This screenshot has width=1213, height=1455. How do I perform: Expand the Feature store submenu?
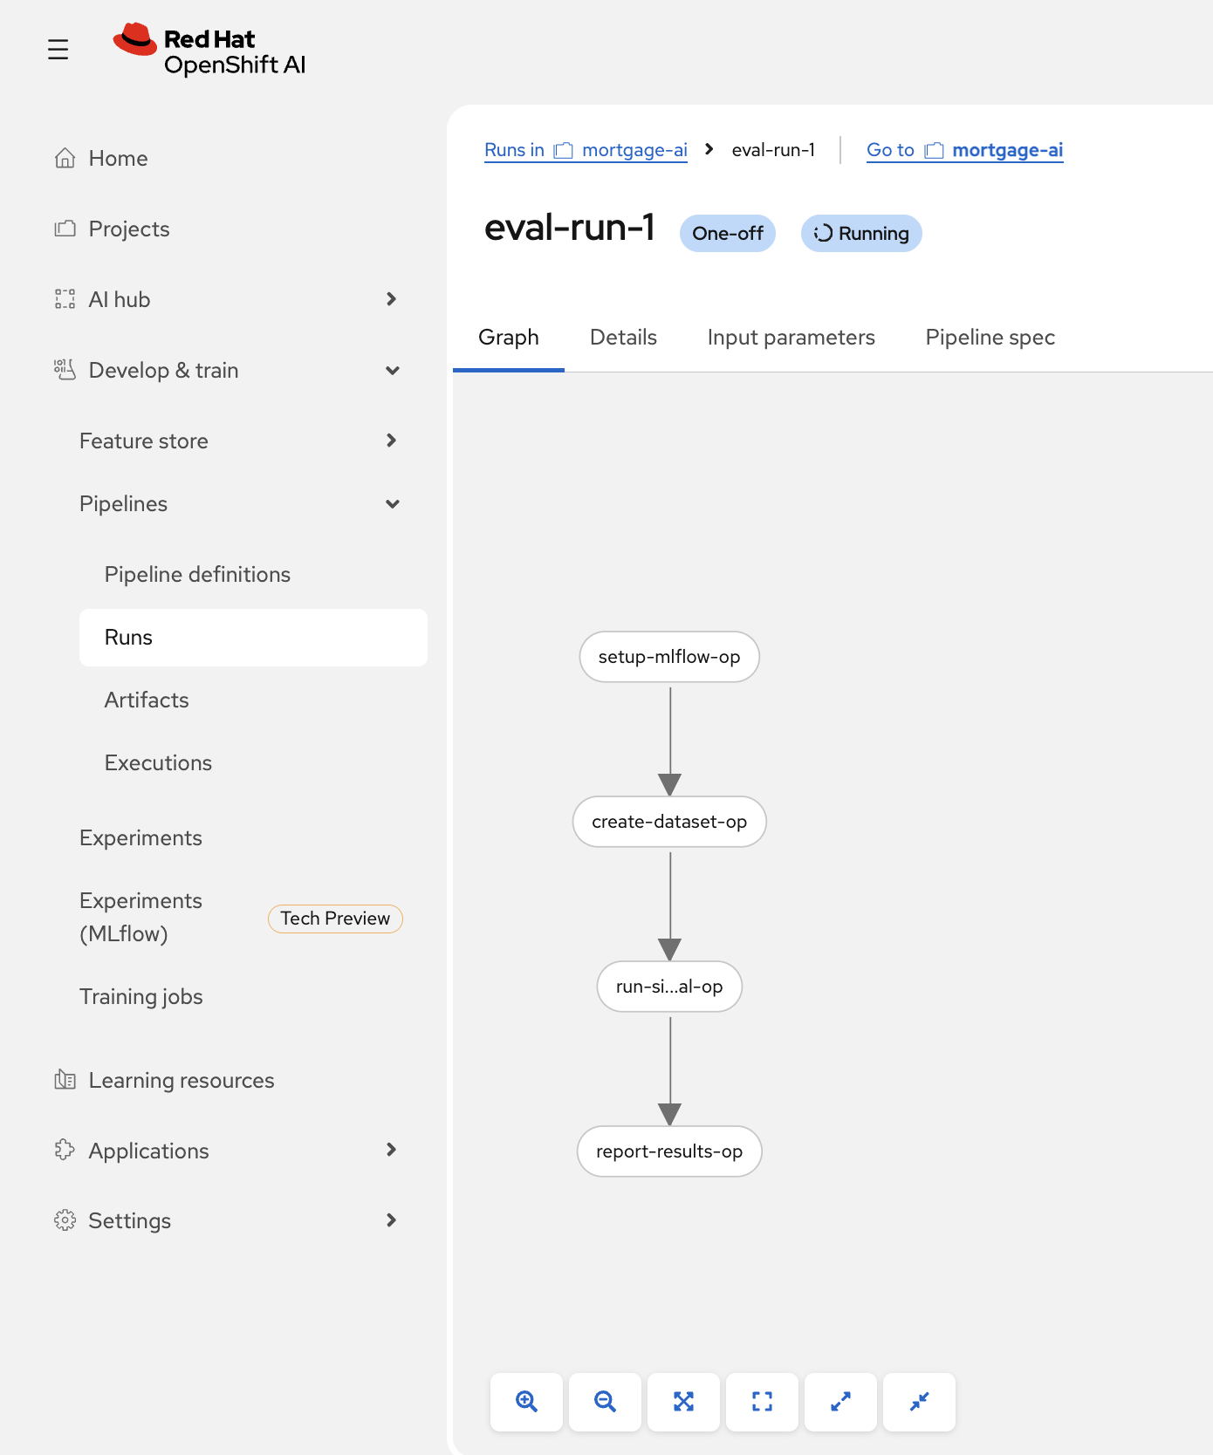pos(392,441)
